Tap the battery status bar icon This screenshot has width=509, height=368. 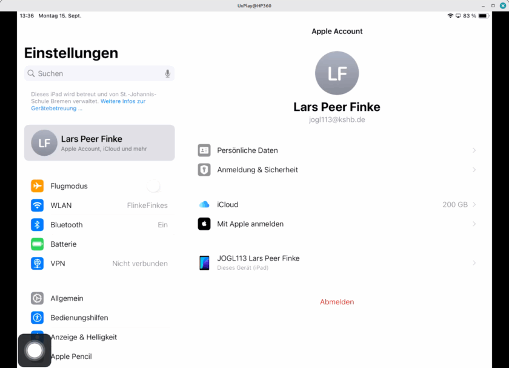pyautogui.click(x=484, y=16)
